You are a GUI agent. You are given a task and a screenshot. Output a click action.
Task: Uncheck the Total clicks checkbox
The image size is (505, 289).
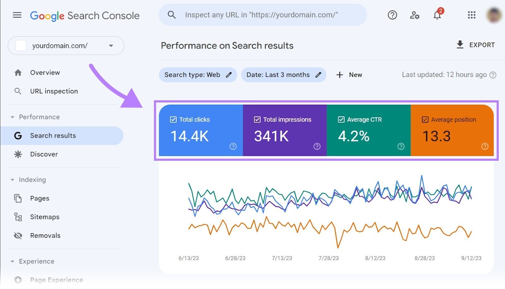pyautogui.click(x=173, y=119)
